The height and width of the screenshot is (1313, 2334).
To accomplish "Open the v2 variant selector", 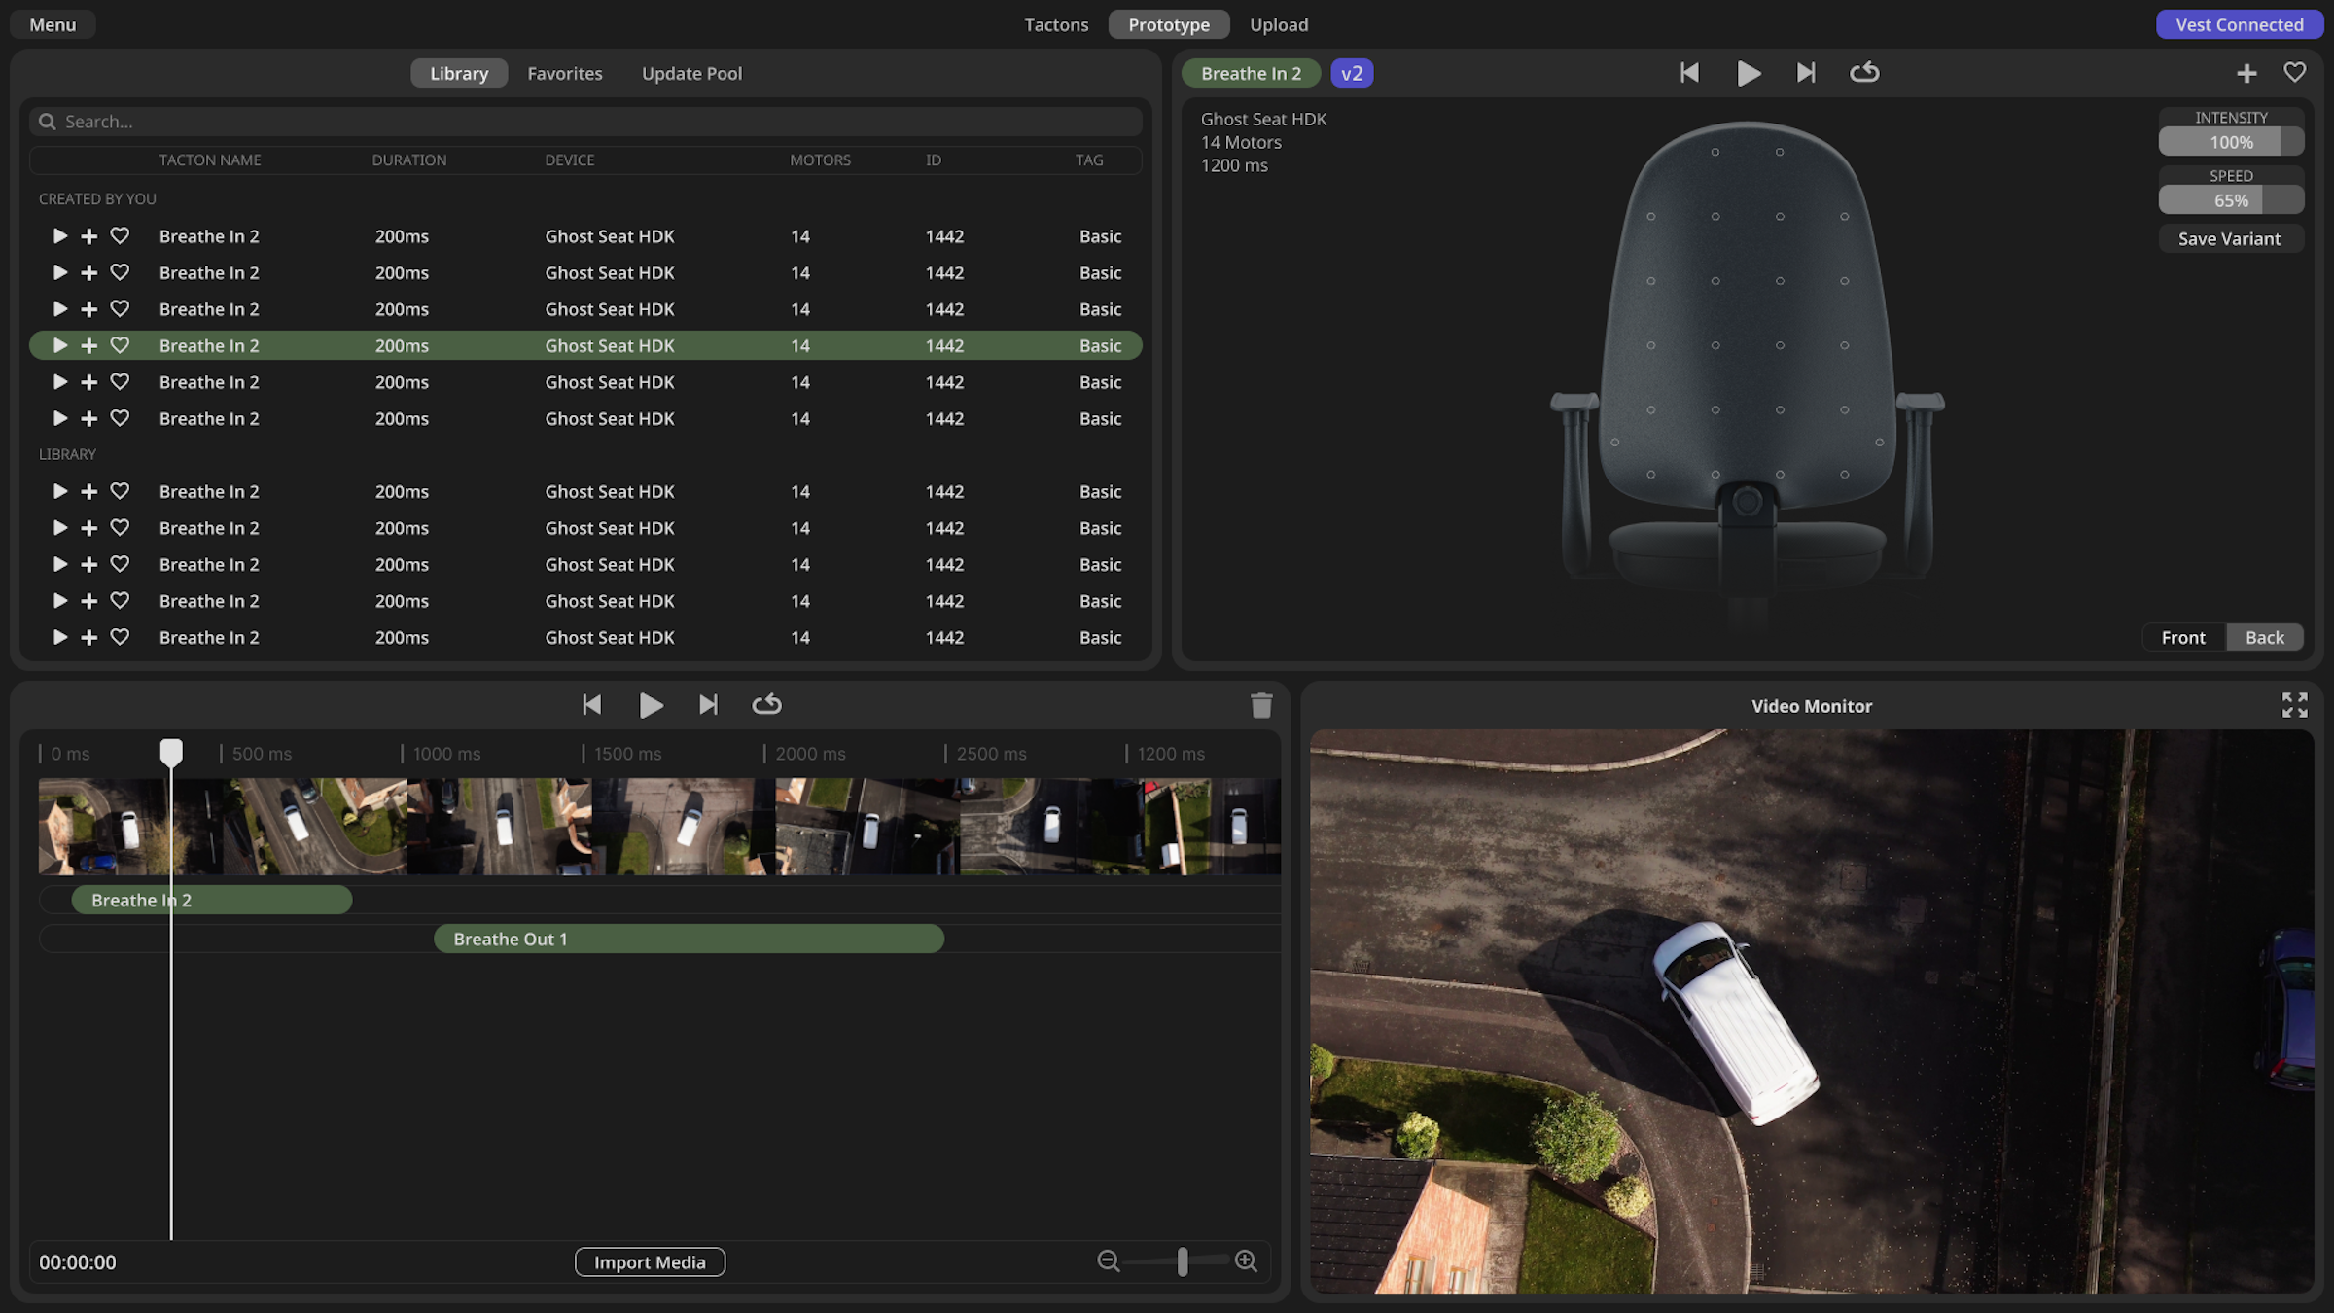I will pos(1351,73).
